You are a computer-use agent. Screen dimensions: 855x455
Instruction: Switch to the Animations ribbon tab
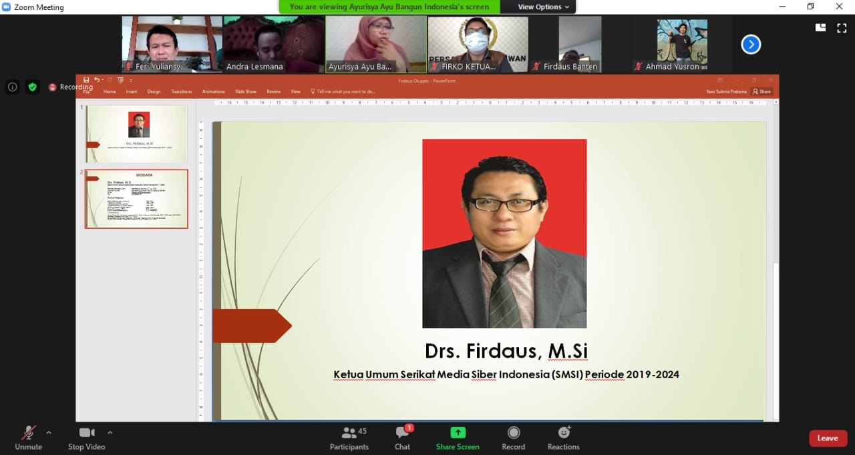(214, 91)
